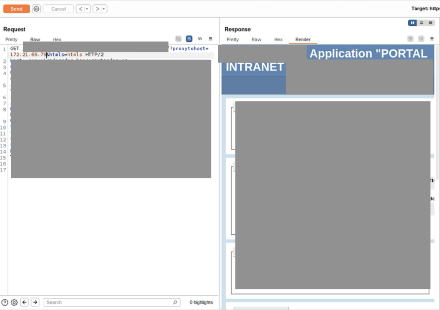
Task: Expand the forward history dropdown arrow
Action: (x=104, y=9)
